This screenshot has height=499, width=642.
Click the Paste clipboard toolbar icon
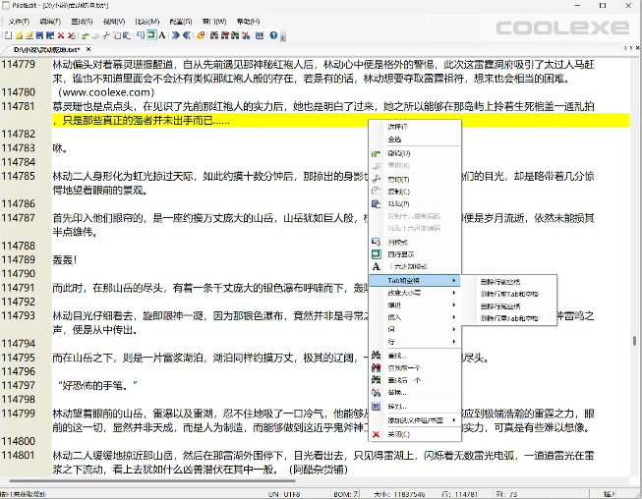coord(127,35)
